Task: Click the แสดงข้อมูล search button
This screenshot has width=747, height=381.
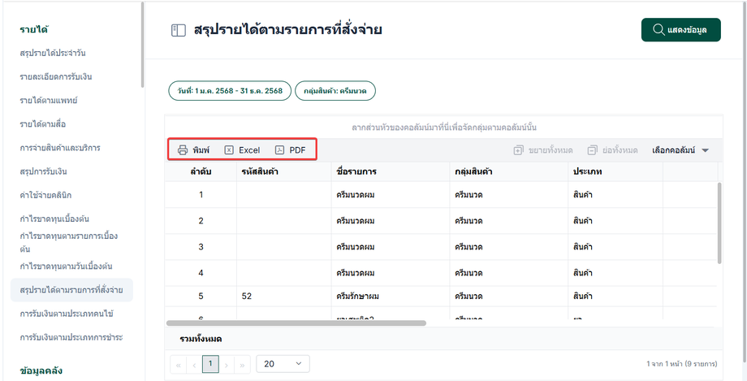Action: [680, 29]
